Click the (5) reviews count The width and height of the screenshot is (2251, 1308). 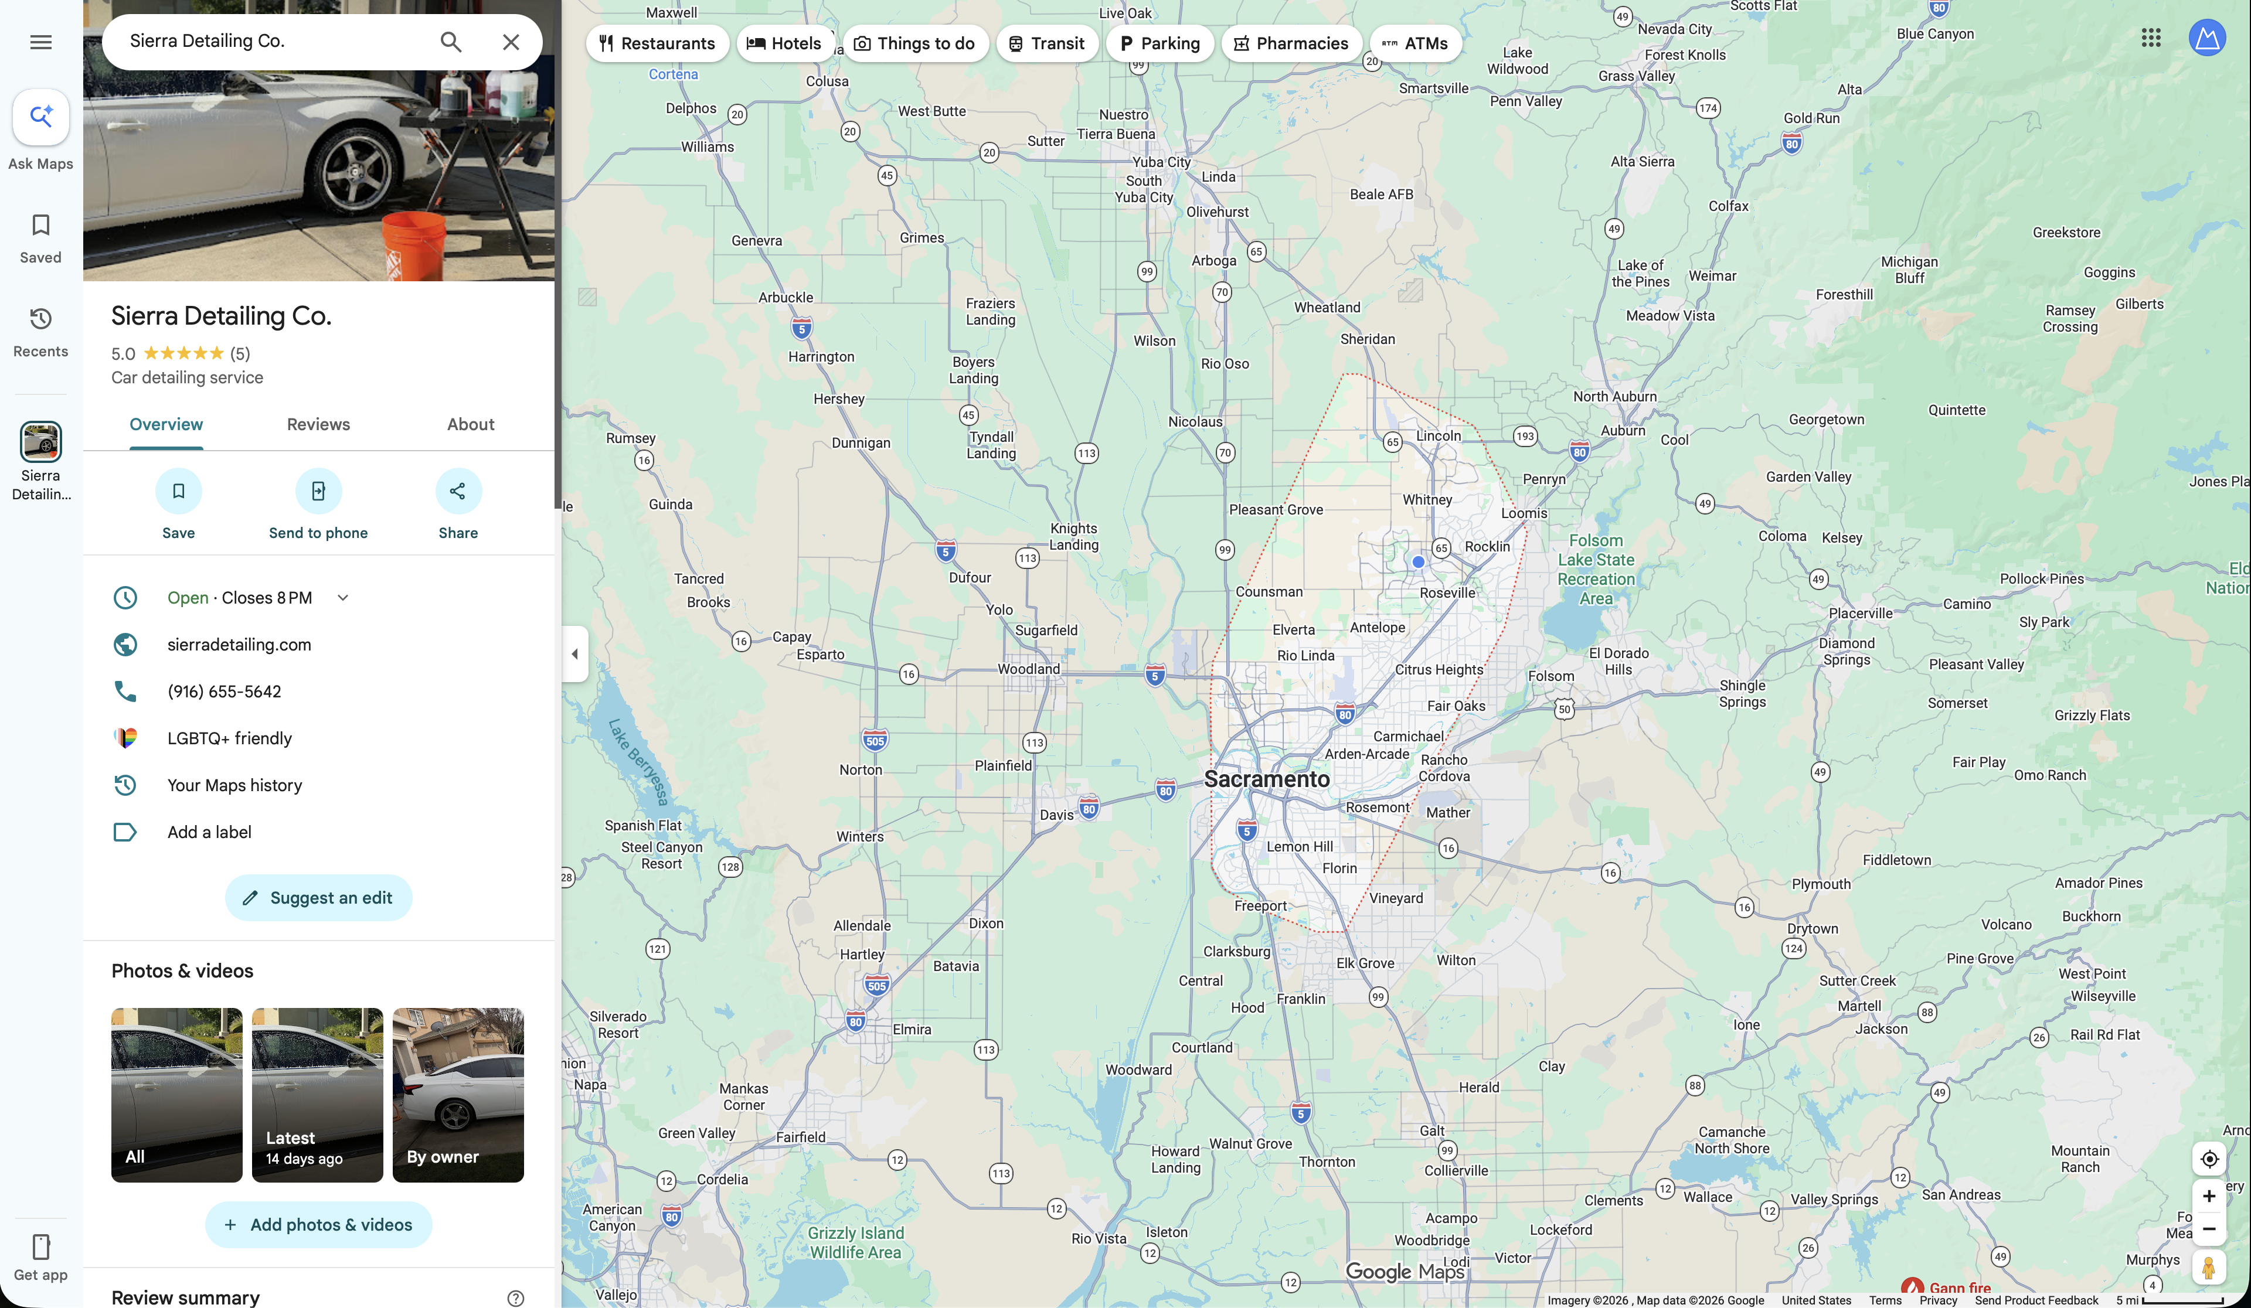[240, 353]
